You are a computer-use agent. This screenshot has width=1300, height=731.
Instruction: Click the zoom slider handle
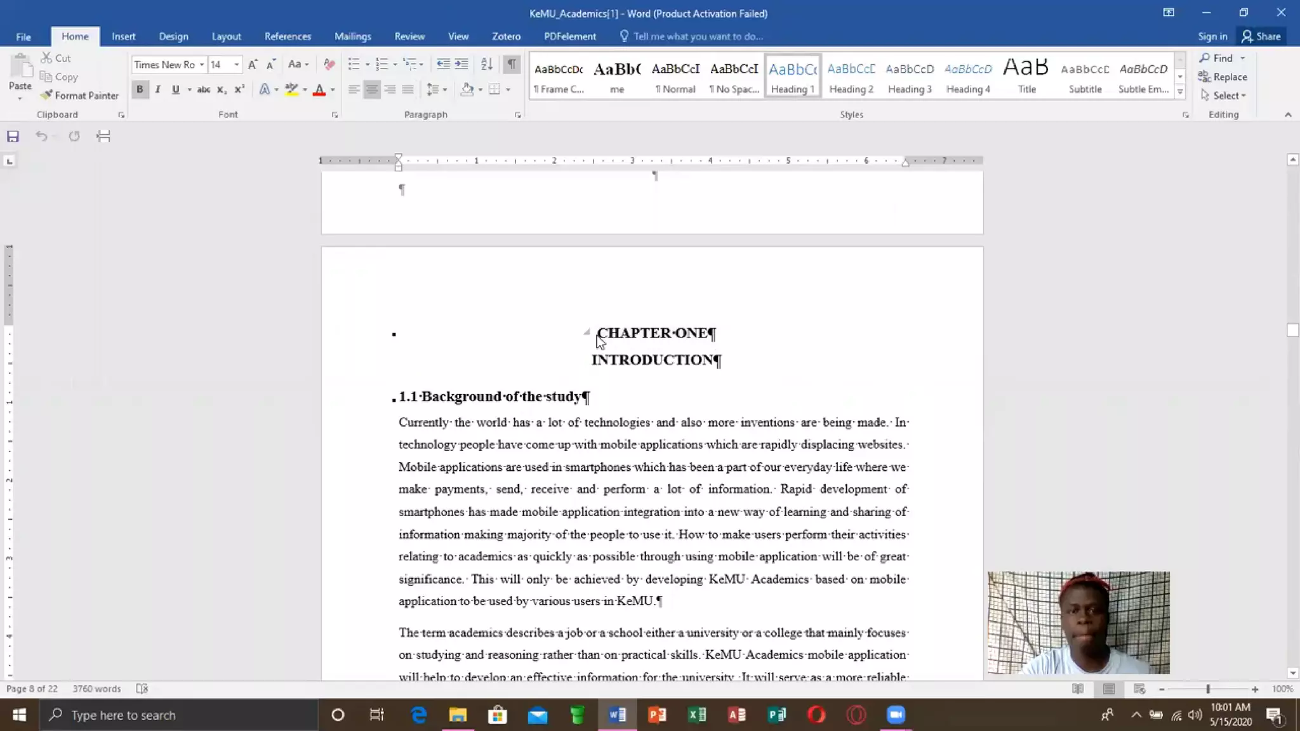pyautogui.click(x=1208, y=689)
